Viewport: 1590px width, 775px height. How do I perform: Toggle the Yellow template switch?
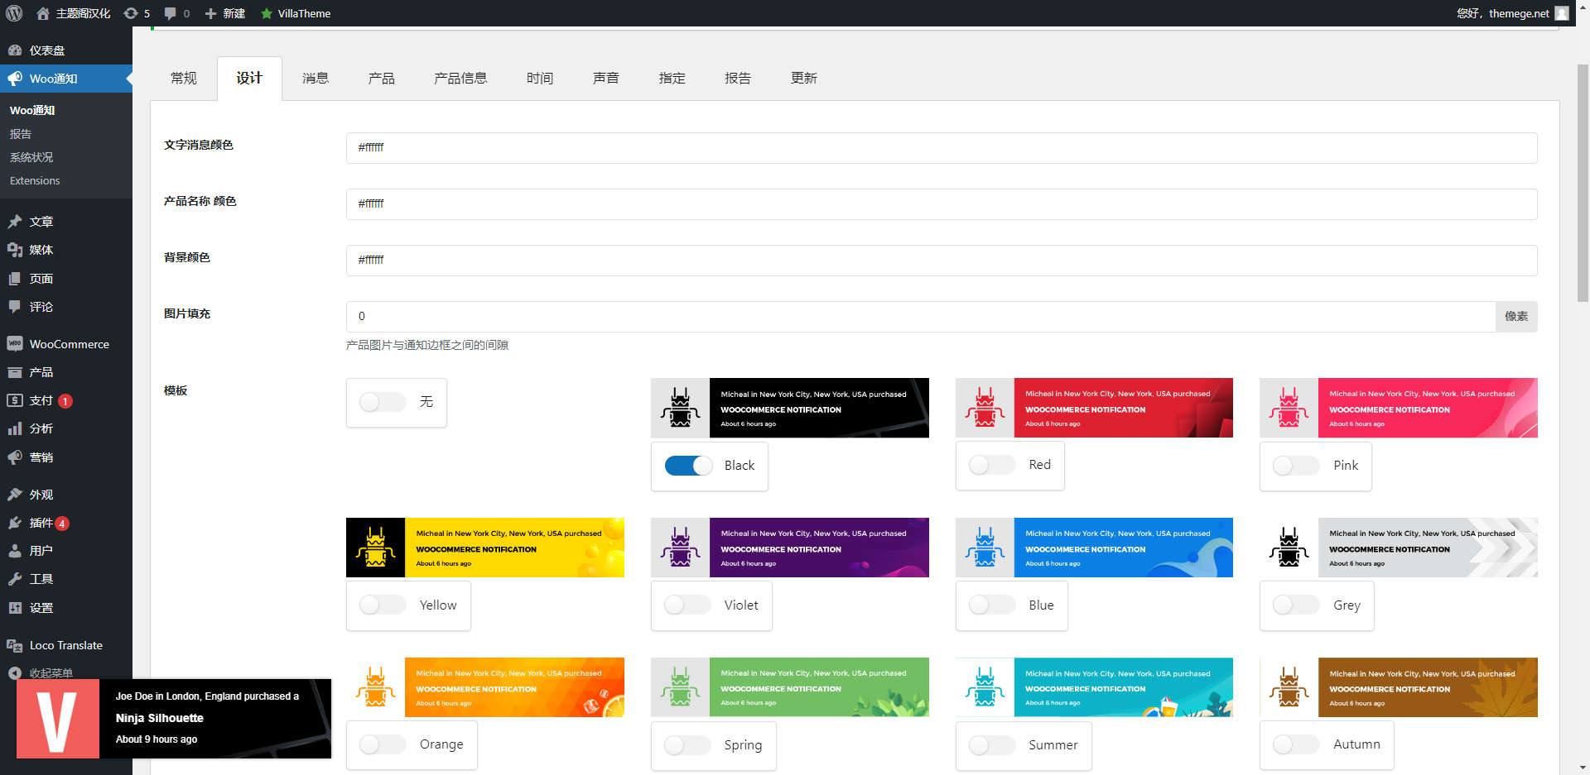[382, 605]
